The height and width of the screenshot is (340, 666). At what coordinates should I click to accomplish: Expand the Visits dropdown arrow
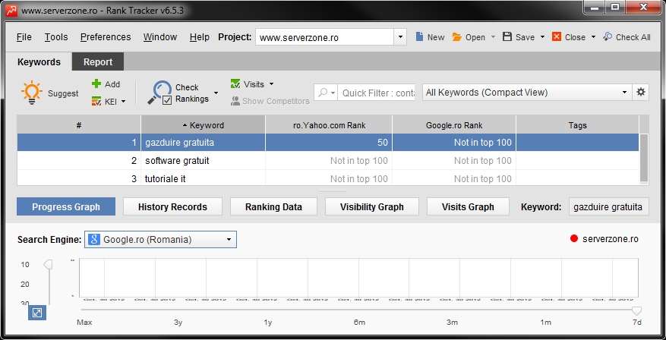point(271,84)
